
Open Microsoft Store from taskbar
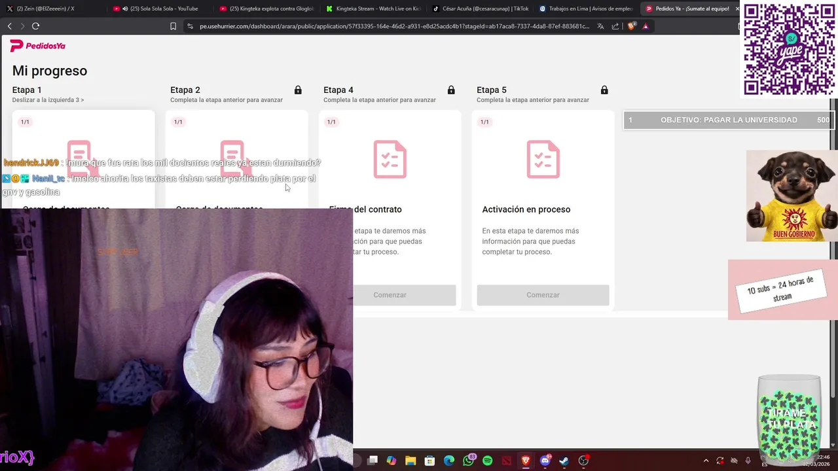(429, 461)
